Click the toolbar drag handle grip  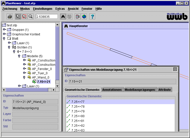point(3,17)
